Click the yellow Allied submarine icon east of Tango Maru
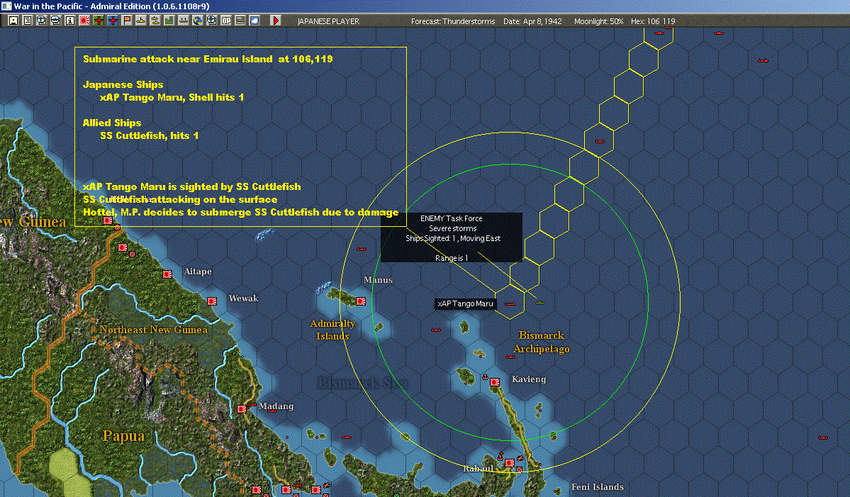850x497 pixels. click(x=540, y=303)
